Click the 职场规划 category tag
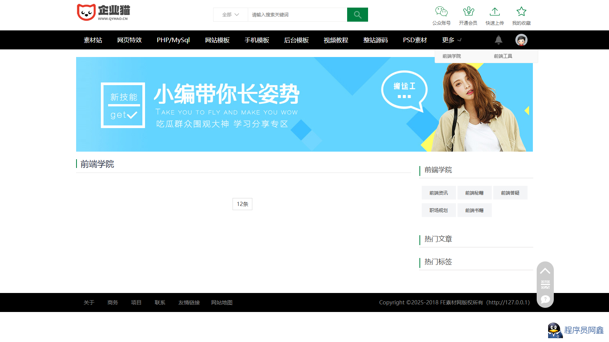 click(x=439, y=210)
